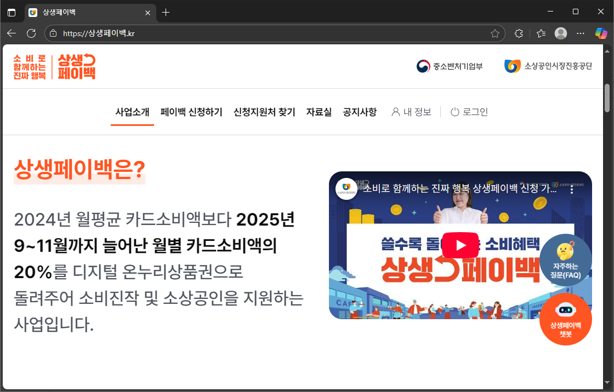The width and height of the screenshot is (614, 392).
Task: Open the 자료실 menu
Action: coord(319,112)
